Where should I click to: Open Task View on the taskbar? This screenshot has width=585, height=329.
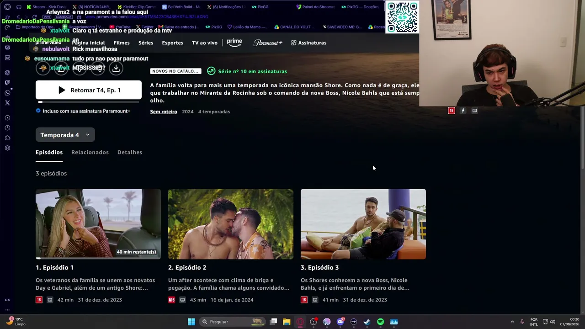273,322
